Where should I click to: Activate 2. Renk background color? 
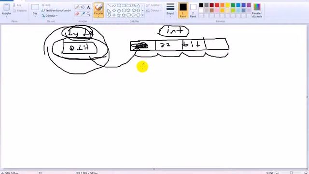pyautogui.click(x=193, y=11)
